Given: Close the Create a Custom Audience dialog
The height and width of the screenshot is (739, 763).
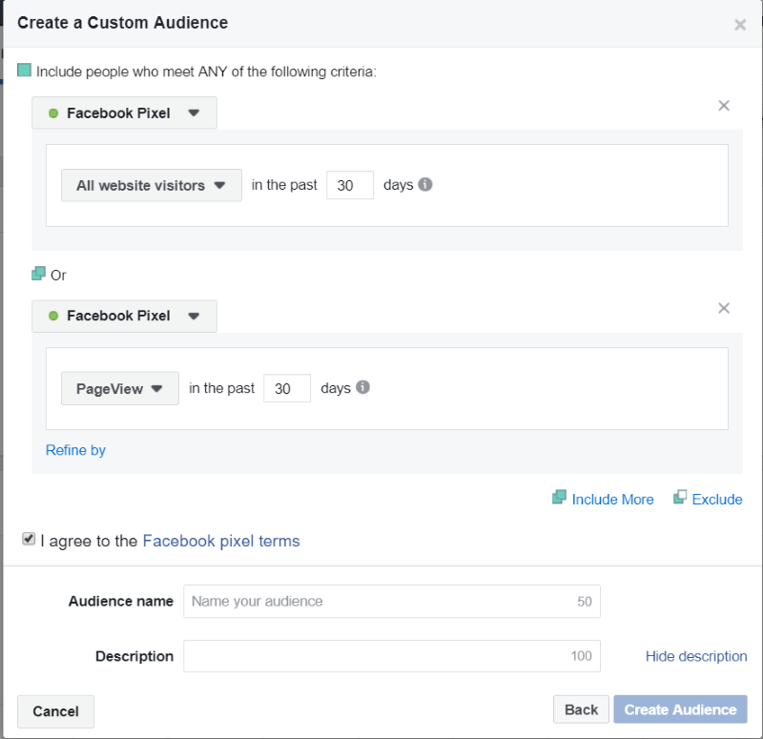Looking at the screenshot, I should click(740, 25).
